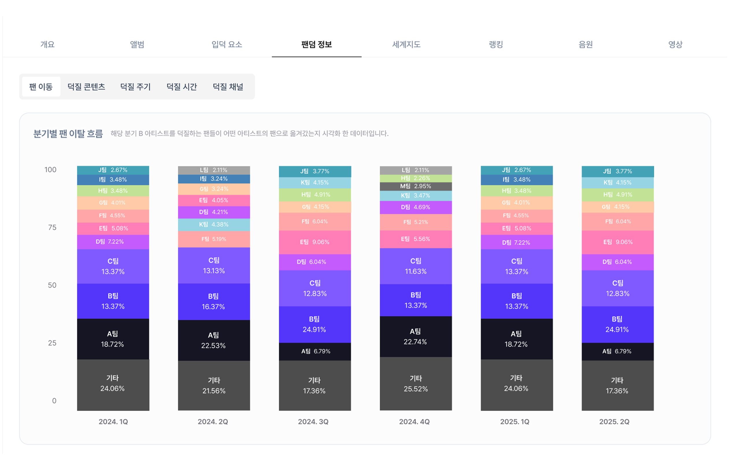Switch to the 덕질 주기 sub-tab
This screenshot has width=733, height=476.
[x=135, y=86]
